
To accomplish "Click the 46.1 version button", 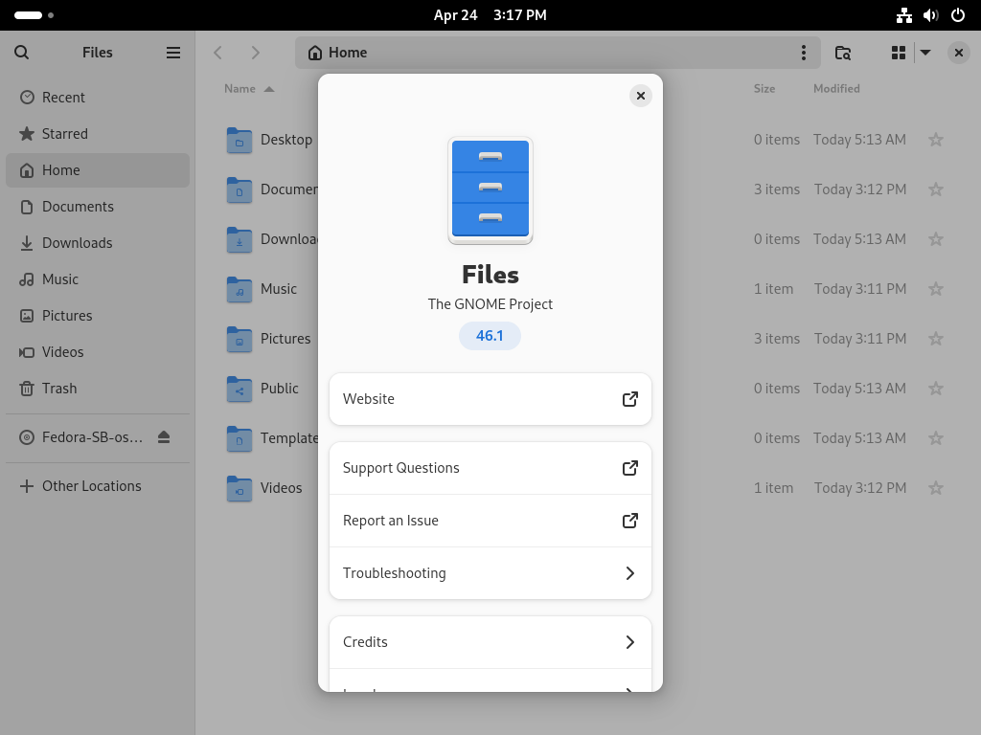I will (x=490, y=336).
